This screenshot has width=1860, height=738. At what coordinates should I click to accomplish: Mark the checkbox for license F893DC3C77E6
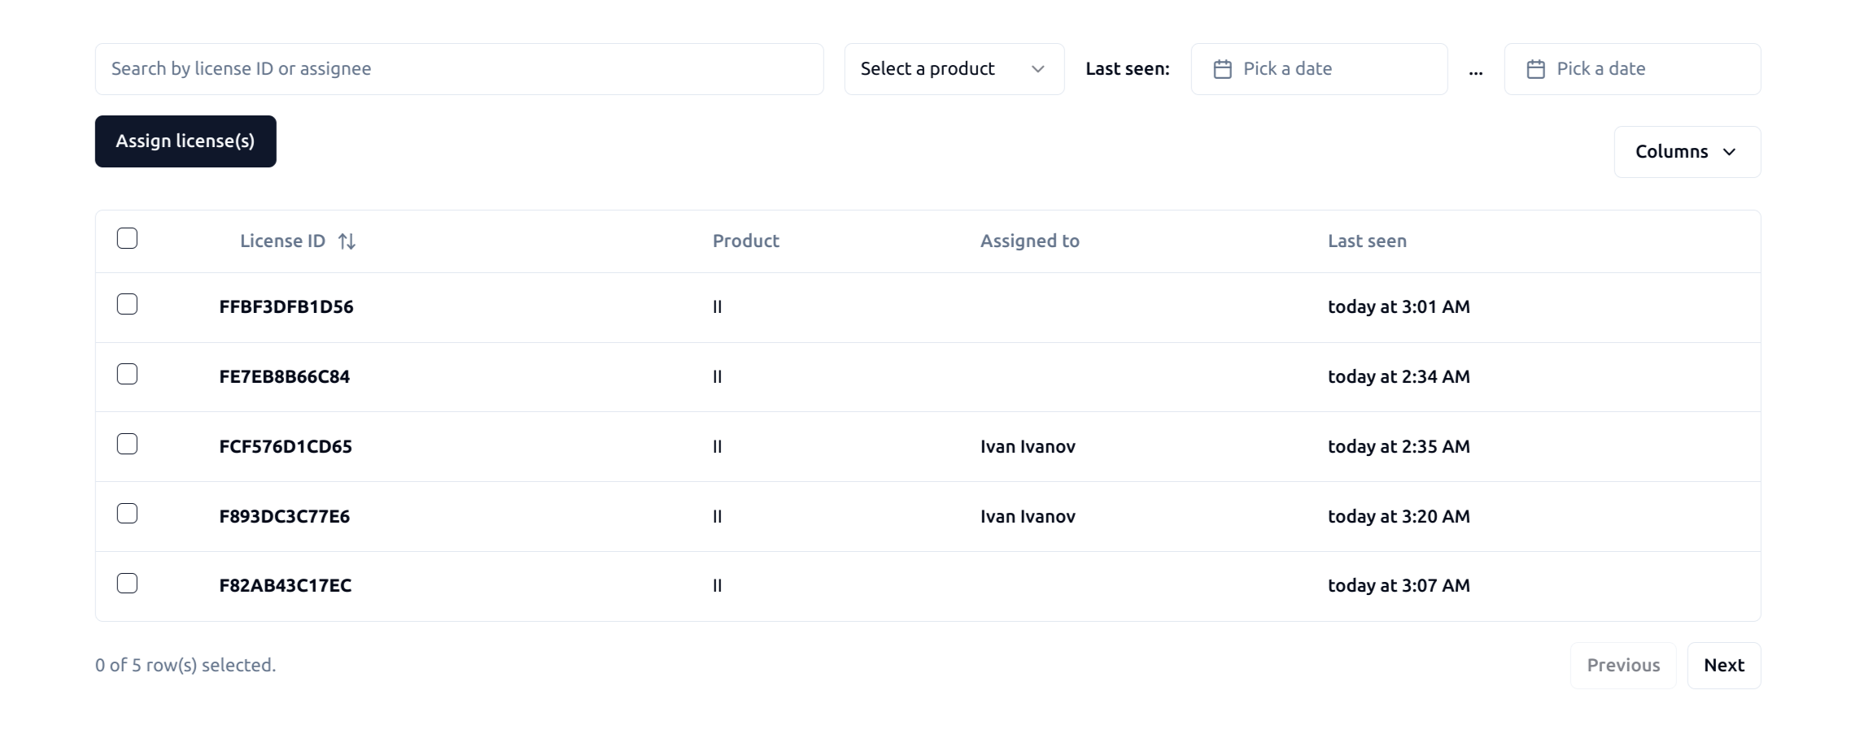[x=127, y=514]
